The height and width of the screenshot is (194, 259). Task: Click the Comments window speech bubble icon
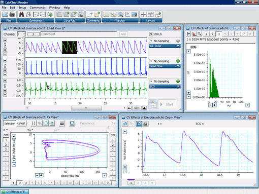(x=90, y=15)
